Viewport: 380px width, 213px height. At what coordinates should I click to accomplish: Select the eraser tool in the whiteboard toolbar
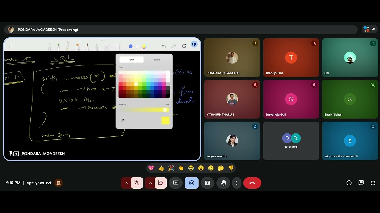[107, 47]
